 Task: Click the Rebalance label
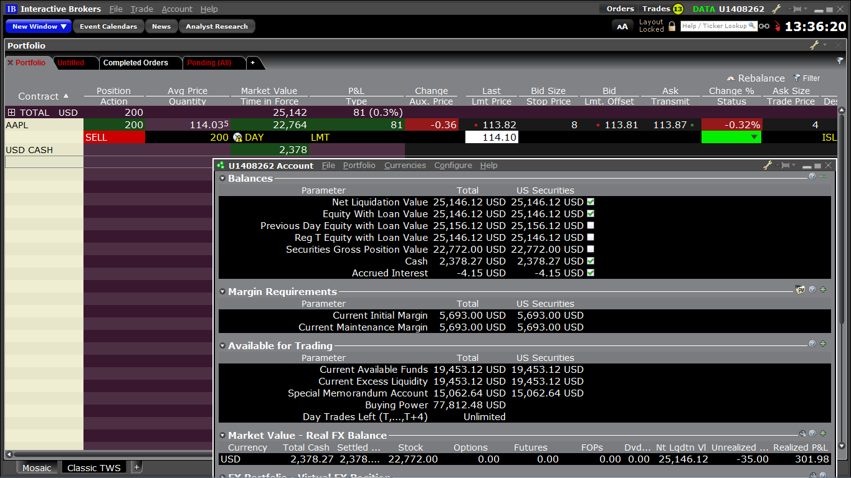[x=761, y=78]
